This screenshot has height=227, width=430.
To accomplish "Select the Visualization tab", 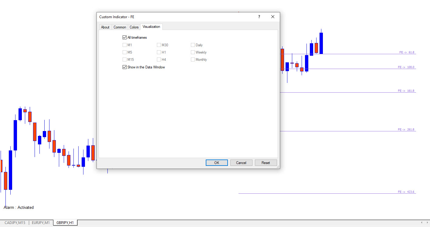I will coord(151,27).
